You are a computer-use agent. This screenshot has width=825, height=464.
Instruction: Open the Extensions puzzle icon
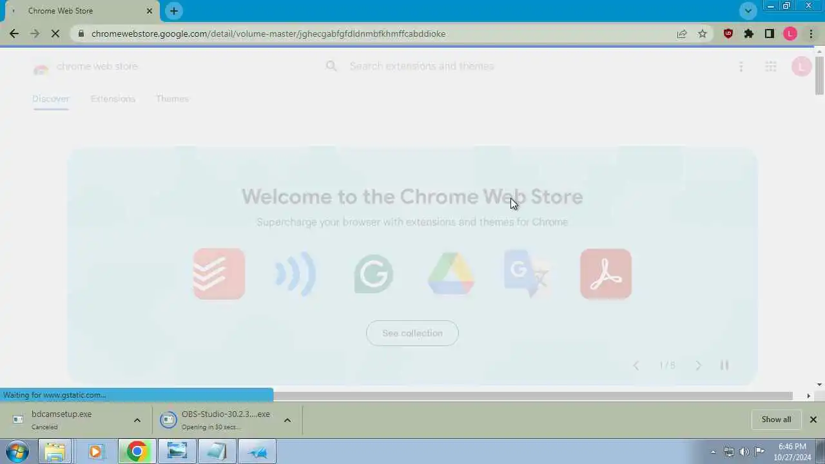[x=749, y=34]
